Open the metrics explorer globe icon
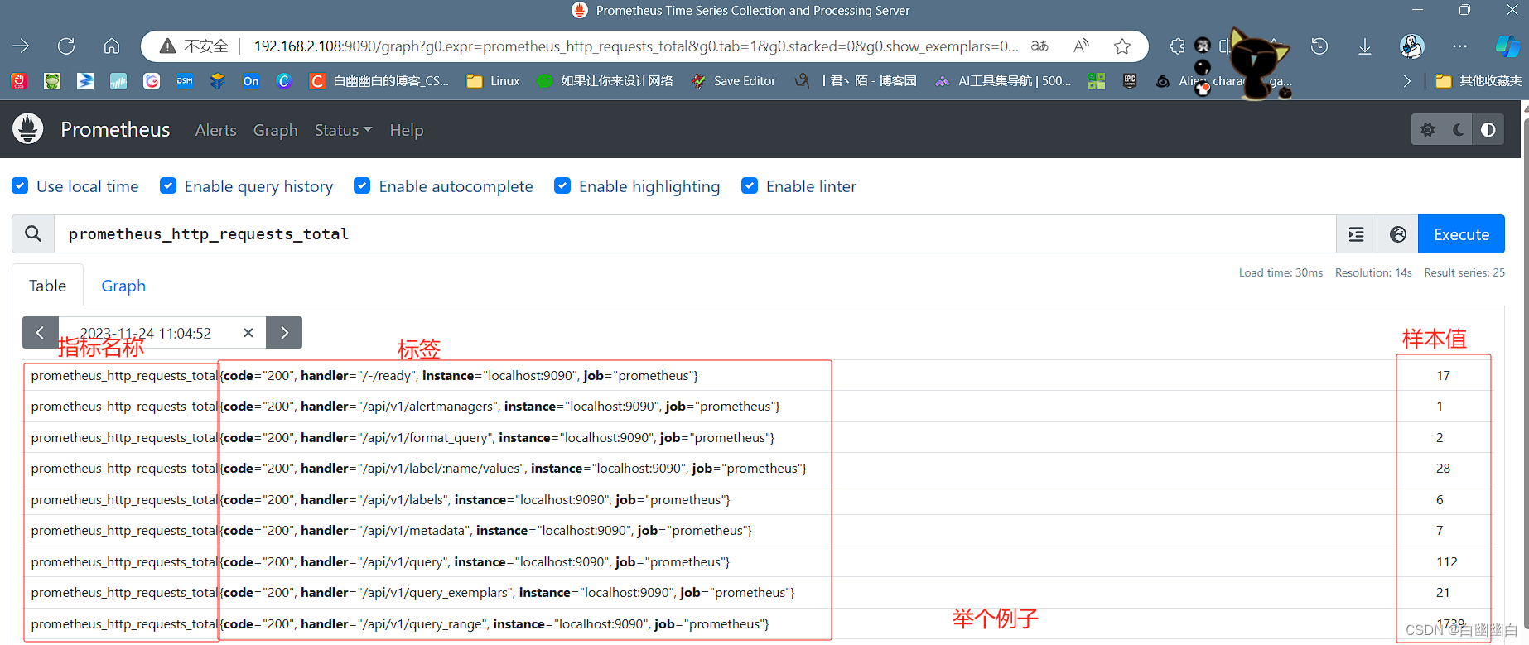Viewport: 1529px width, 645px height. (1398, 234)
